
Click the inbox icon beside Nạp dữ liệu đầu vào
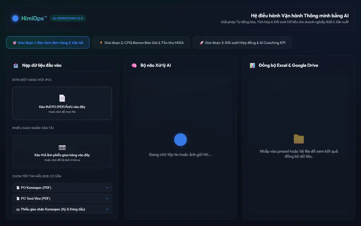pos(16,66)
